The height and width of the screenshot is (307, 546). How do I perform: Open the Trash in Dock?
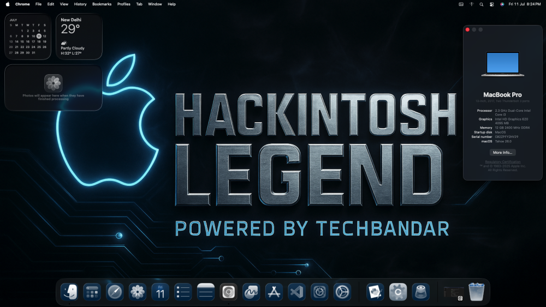tap(476, 292)
